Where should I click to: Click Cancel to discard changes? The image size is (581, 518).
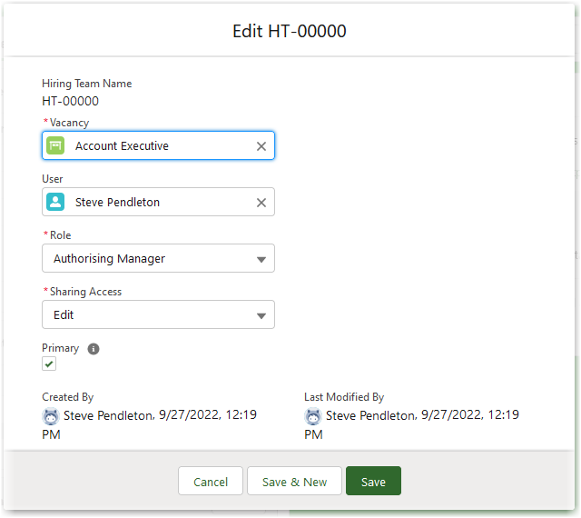pos(211,482)
